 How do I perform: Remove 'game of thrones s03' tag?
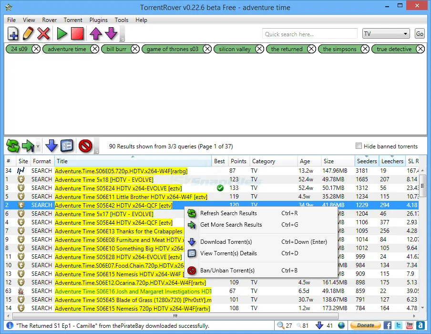(x=207, y=49)
